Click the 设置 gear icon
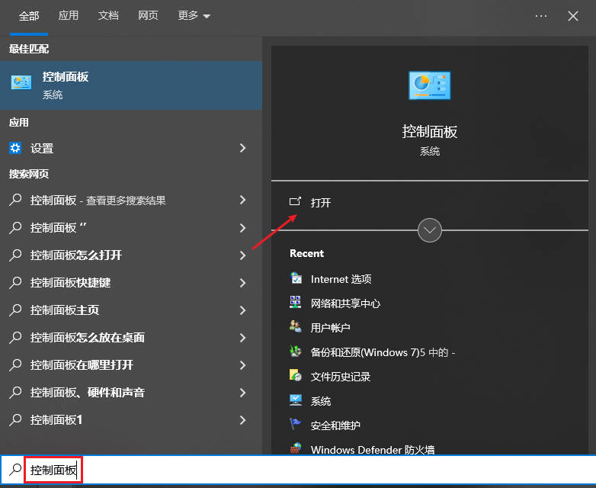 coord(15,148)
